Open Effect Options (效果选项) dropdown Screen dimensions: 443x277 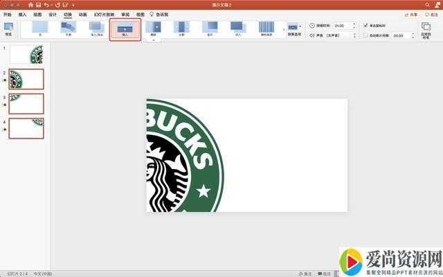[294, 28]
